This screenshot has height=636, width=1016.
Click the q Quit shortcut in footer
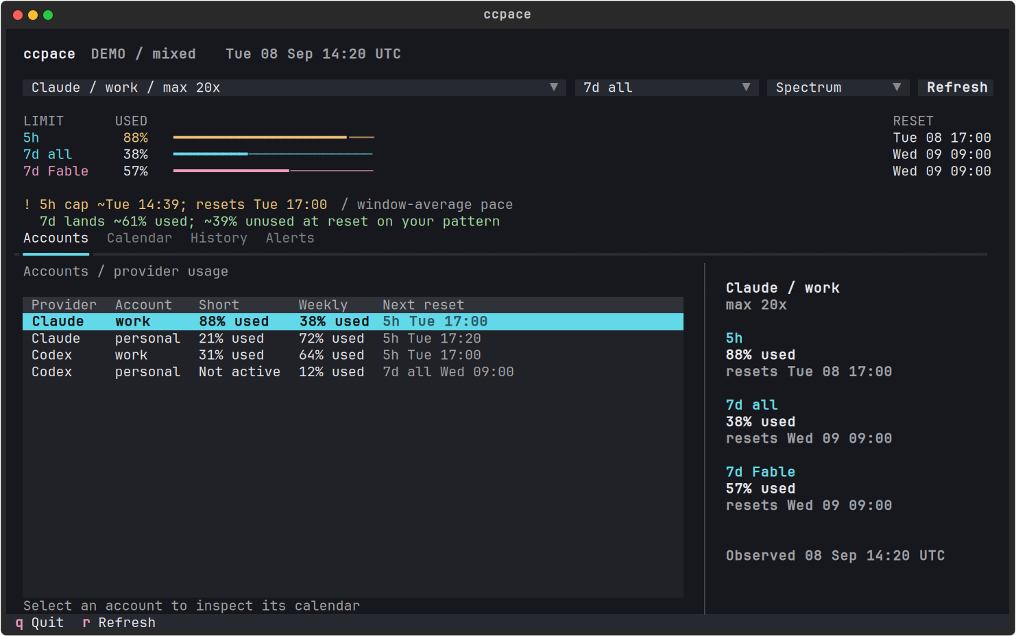tap(40, 622)
